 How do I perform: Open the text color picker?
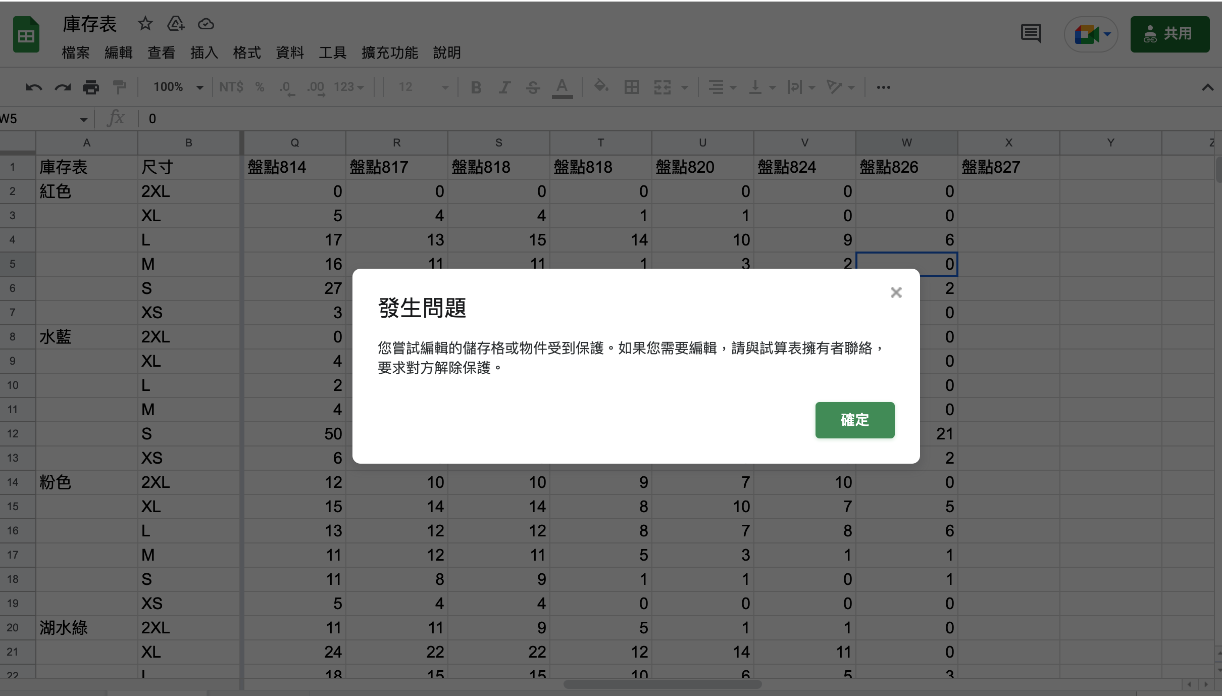(562, 87)
